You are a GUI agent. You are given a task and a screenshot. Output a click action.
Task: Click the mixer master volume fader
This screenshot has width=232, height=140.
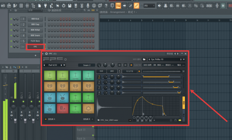point(15,121)
